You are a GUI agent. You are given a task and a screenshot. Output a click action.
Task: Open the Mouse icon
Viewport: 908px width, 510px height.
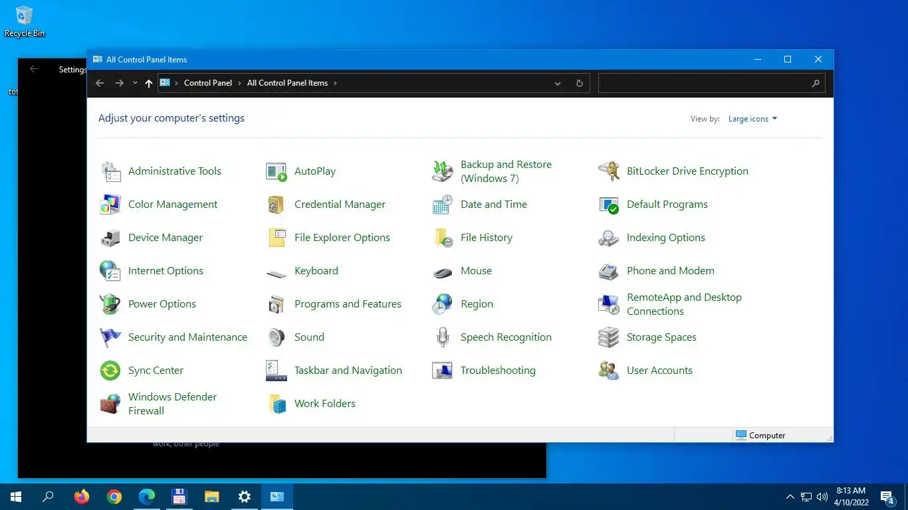(x=443, y=271)
